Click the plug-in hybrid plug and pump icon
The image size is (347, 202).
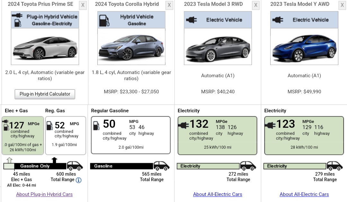pos(17,20)
